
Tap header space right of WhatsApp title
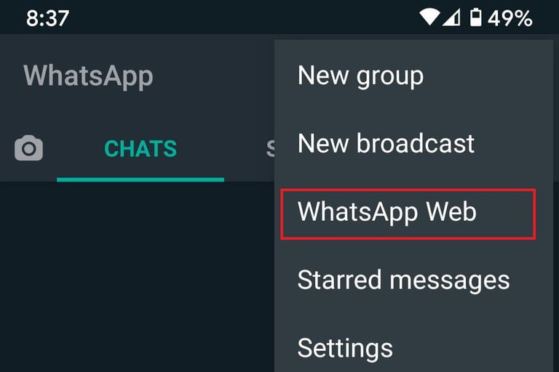click(x=214, y=76)
